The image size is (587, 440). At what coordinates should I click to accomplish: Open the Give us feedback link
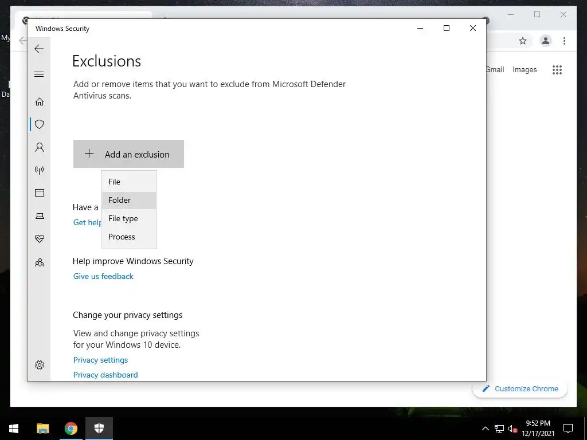coord(103,276)
